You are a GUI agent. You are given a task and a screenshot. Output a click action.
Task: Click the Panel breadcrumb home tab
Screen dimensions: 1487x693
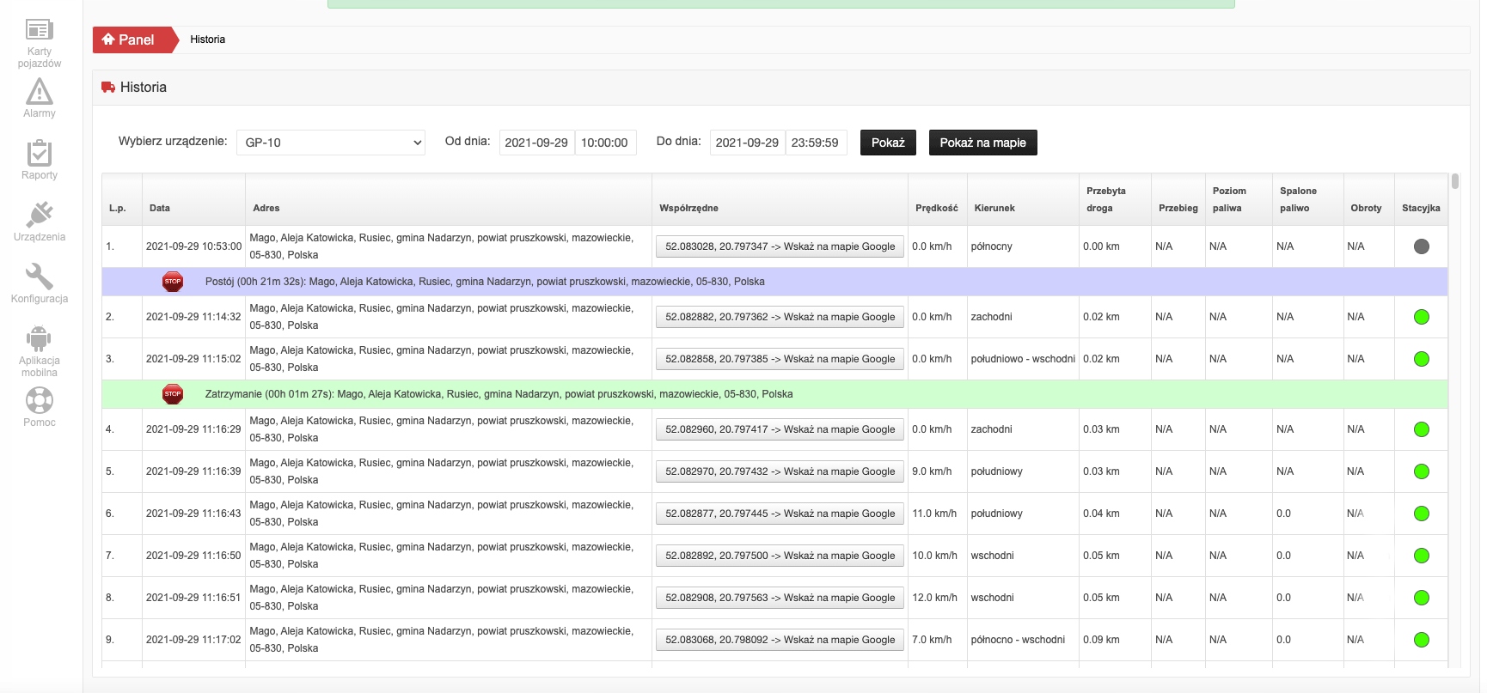pyautogui.click(x=130, y=40)
